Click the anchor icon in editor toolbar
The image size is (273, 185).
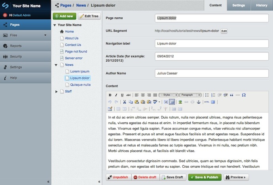pyautogui.click(x=199, y=102)
